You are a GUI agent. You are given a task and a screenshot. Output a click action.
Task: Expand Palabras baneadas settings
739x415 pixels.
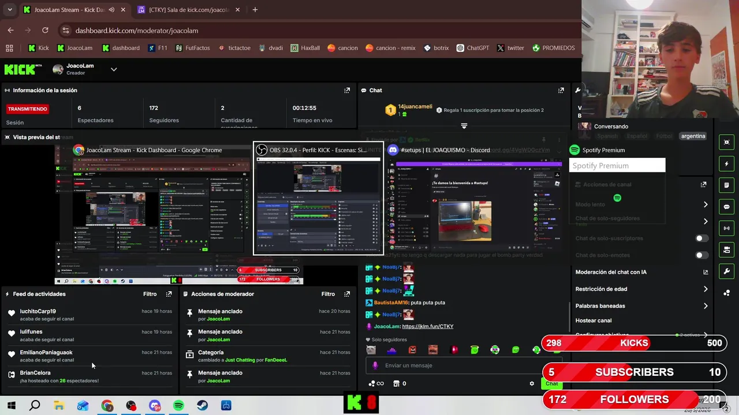(705, 306)
